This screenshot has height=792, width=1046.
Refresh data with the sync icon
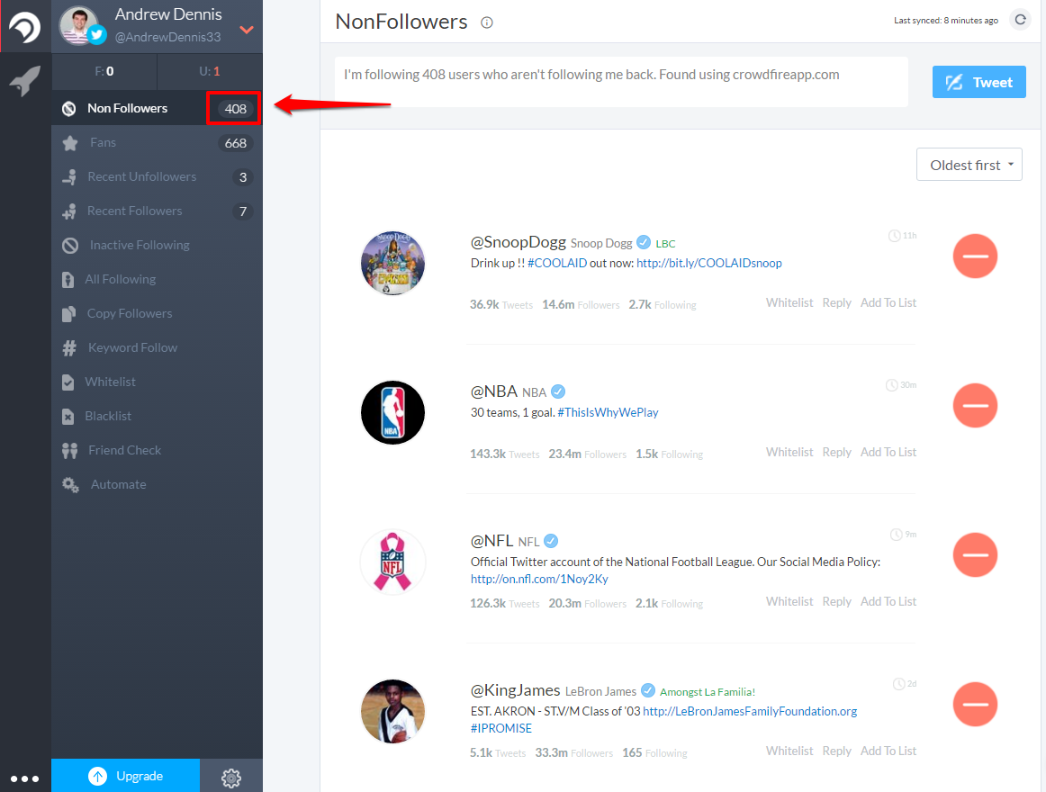click(1021, 19)
